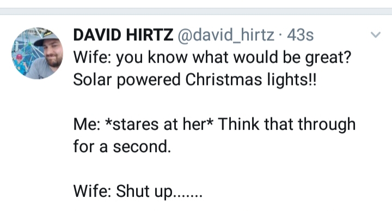Select the "Solar powered Christmas lights!!" line
This screenshot has height=211, width=392.
[195, 80]
